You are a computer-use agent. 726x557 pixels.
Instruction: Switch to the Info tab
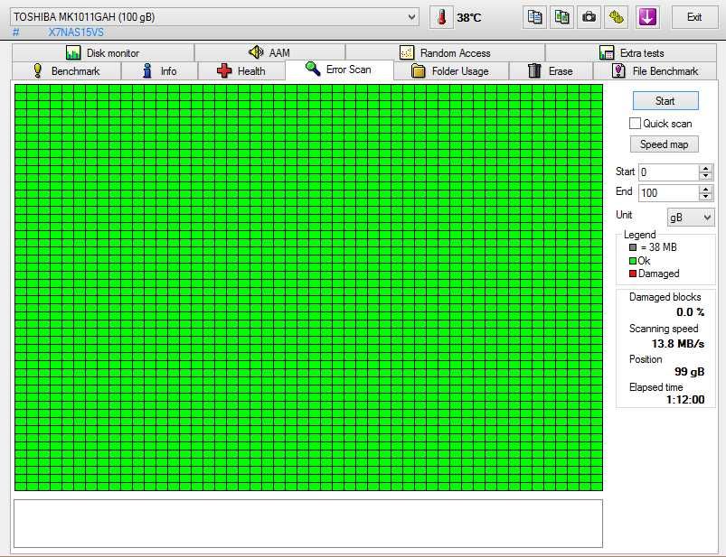click(160, 71)
